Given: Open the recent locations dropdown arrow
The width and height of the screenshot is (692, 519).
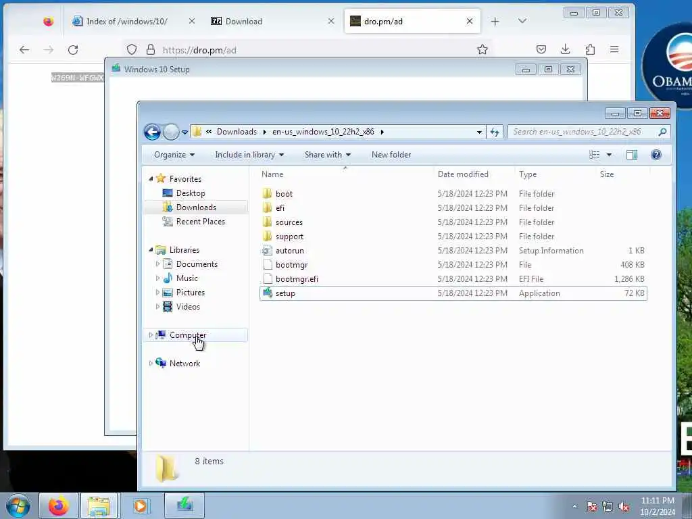Looking at the screenshot, I should (x=184, y=132).
